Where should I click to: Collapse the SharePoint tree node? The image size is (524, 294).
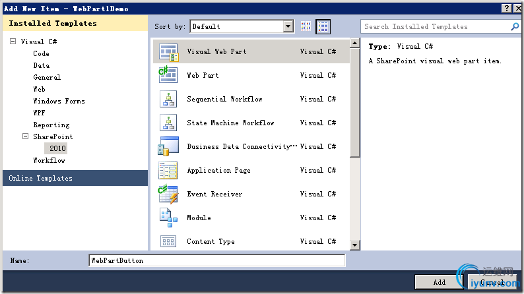tap(25, 136)
